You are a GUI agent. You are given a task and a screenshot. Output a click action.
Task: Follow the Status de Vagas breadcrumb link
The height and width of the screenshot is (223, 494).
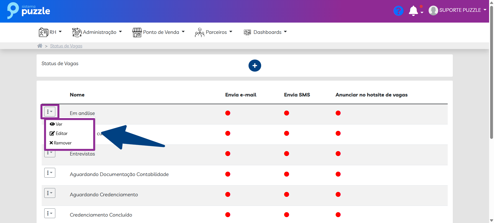[66, 46]
